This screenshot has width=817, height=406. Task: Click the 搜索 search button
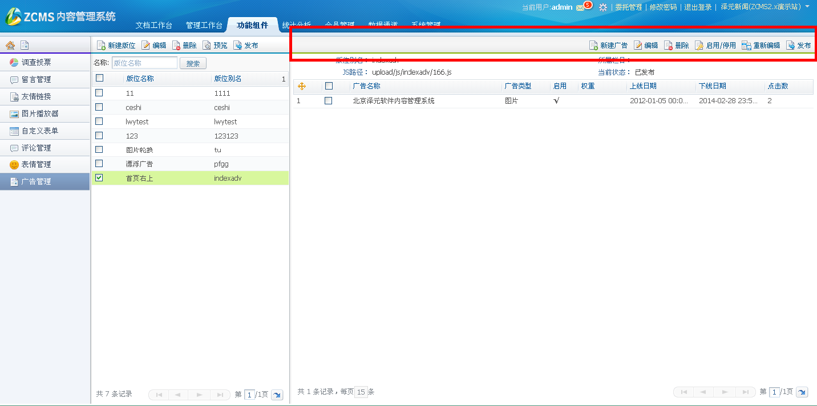[193, 63]
